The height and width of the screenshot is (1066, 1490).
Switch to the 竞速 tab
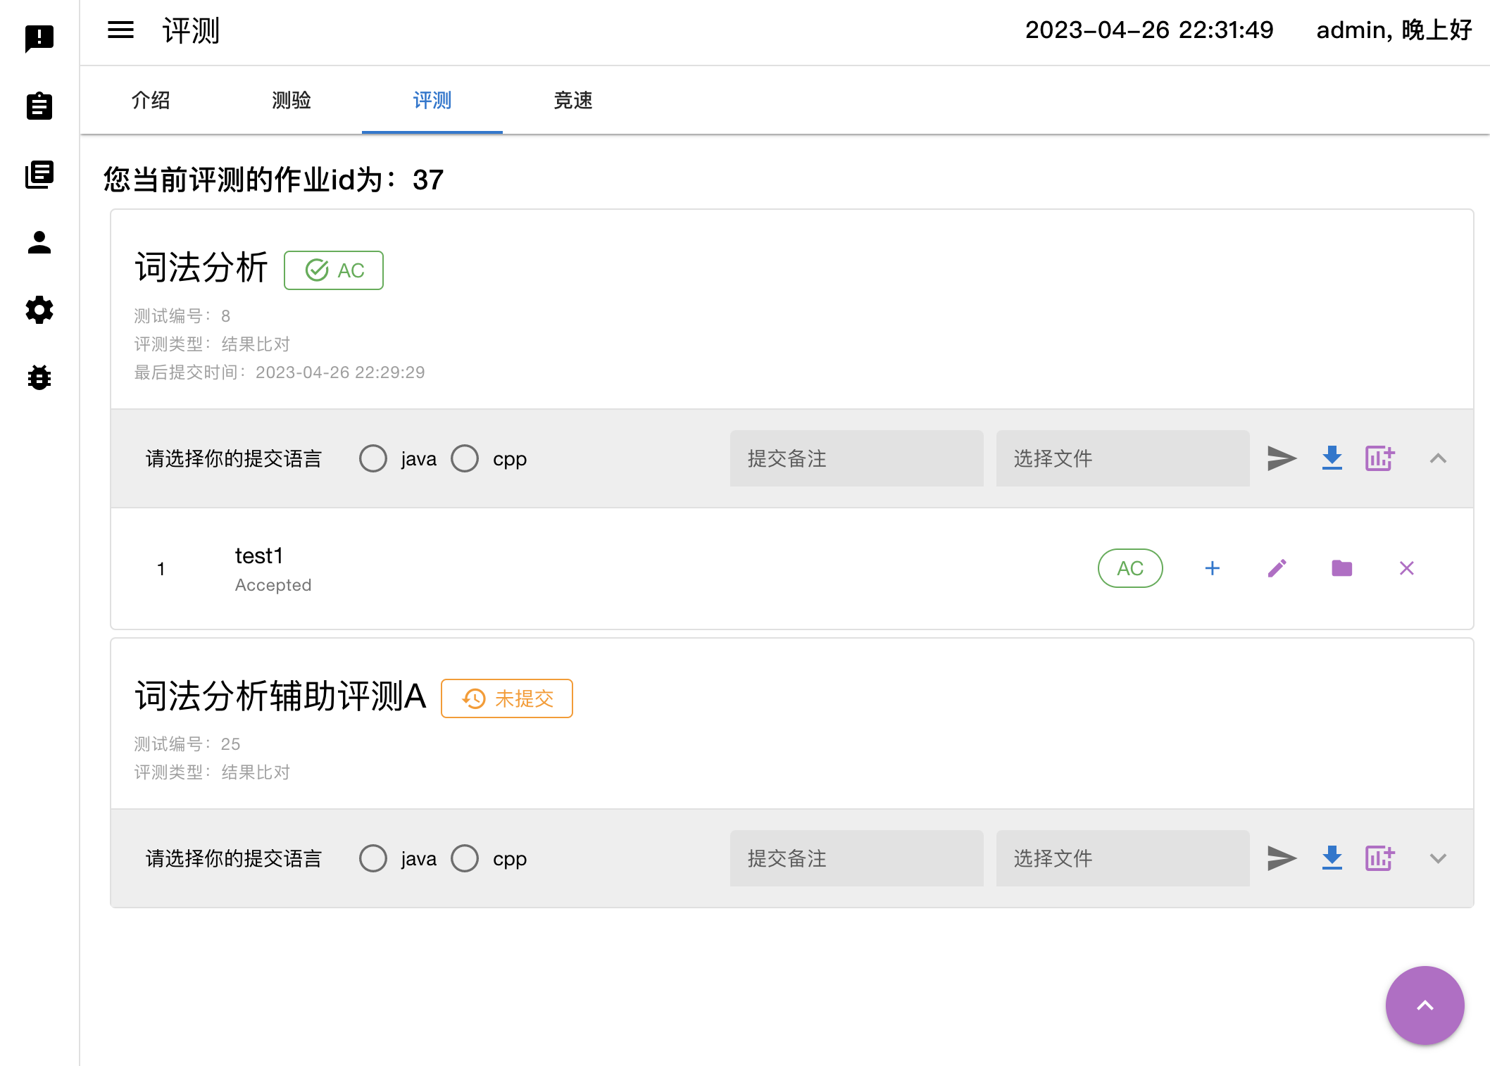(x=572, y=101)
